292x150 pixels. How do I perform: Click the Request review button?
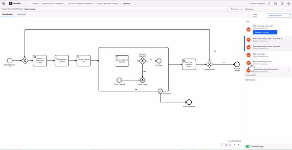click(265, 32)
